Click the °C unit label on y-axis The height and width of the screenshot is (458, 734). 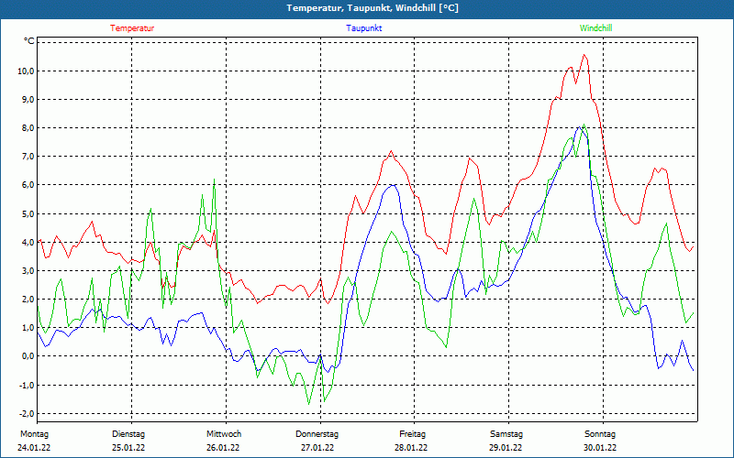(29, 41)
